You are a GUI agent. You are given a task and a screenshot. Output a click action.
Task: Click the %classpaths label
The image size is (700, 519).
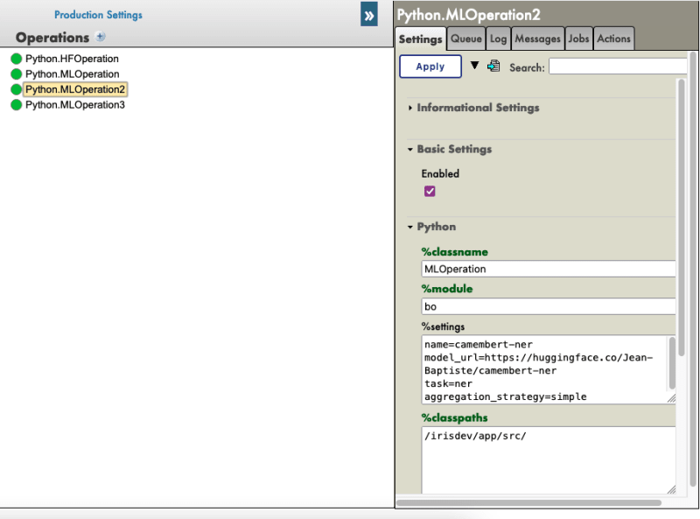454,417
